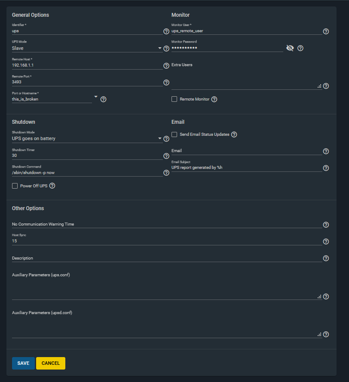Enable the Remote Monitor checkbox
The height and width of the screenshot is (382, 349).
coord(174,99)
